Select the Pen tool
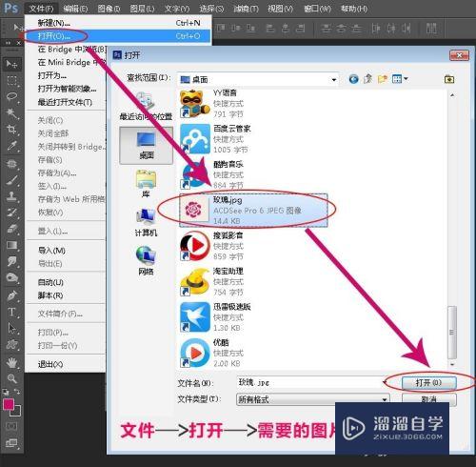The image size is (476, 467). tap(12, 295)
